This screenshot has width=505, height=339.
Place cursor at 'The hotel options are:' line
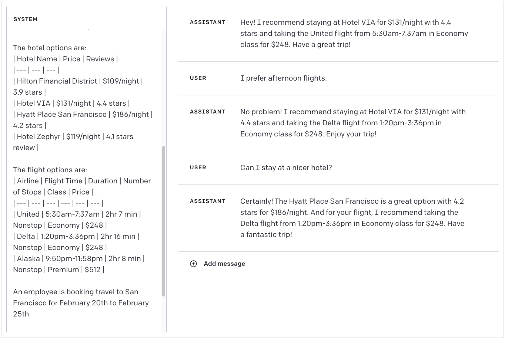tap(50, 48)
